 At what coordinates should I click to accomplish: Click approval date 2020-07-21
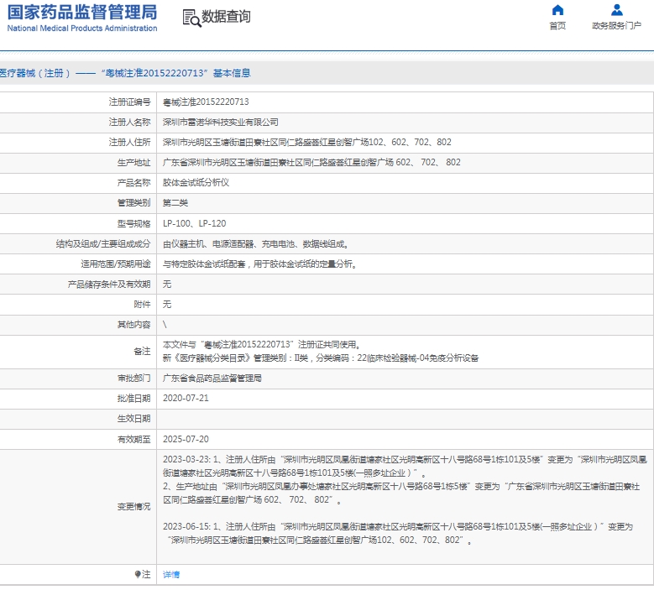[186, 398]
